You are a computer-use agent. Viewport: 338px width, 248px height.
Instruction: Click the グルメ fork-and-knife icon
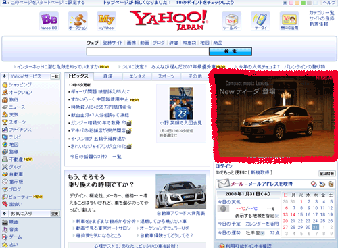[5, 167]
